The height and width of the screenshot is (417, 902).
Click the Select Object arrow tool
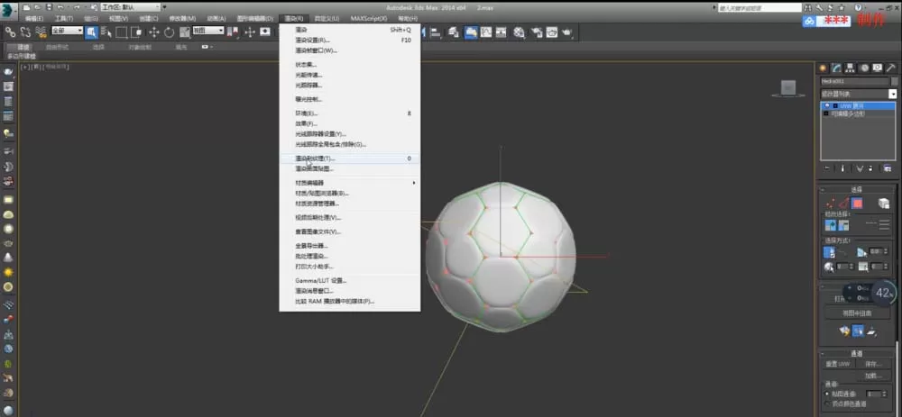91,32
